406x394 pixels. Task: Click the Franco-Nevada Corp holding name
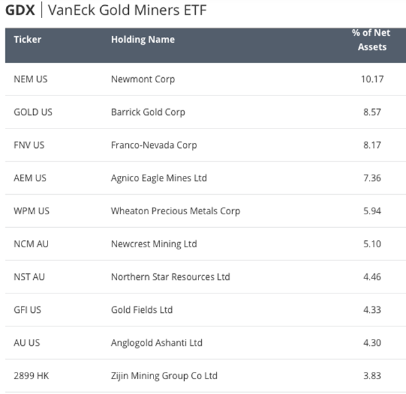tap(154, 145)
